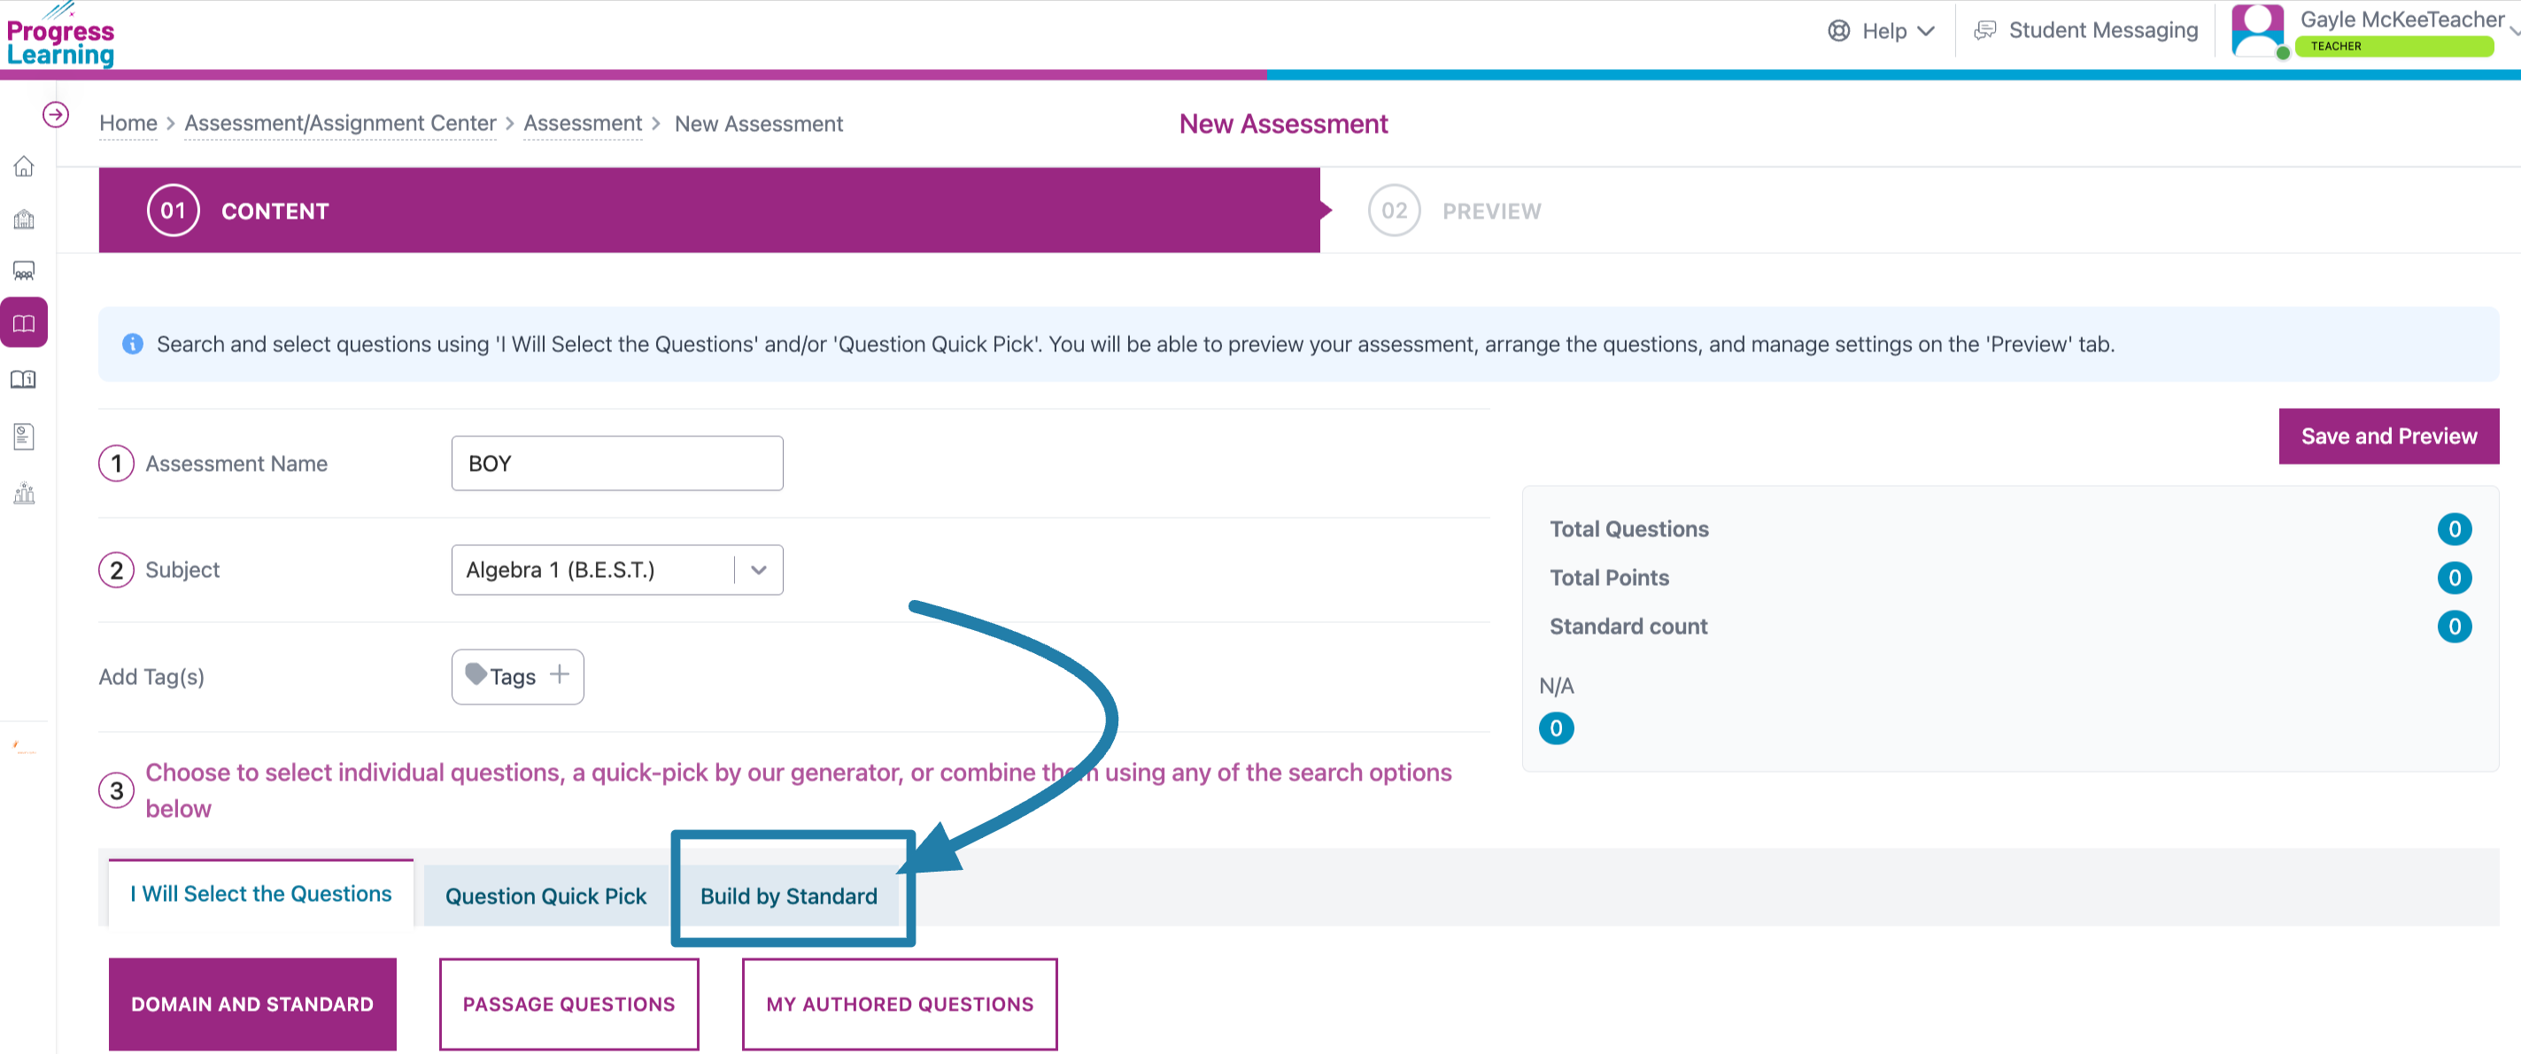This screenshot has height=1054, width=2521.
Task: Click the Gayle McKeeTeacher profile avatar
Action: tap(2258, 31)
